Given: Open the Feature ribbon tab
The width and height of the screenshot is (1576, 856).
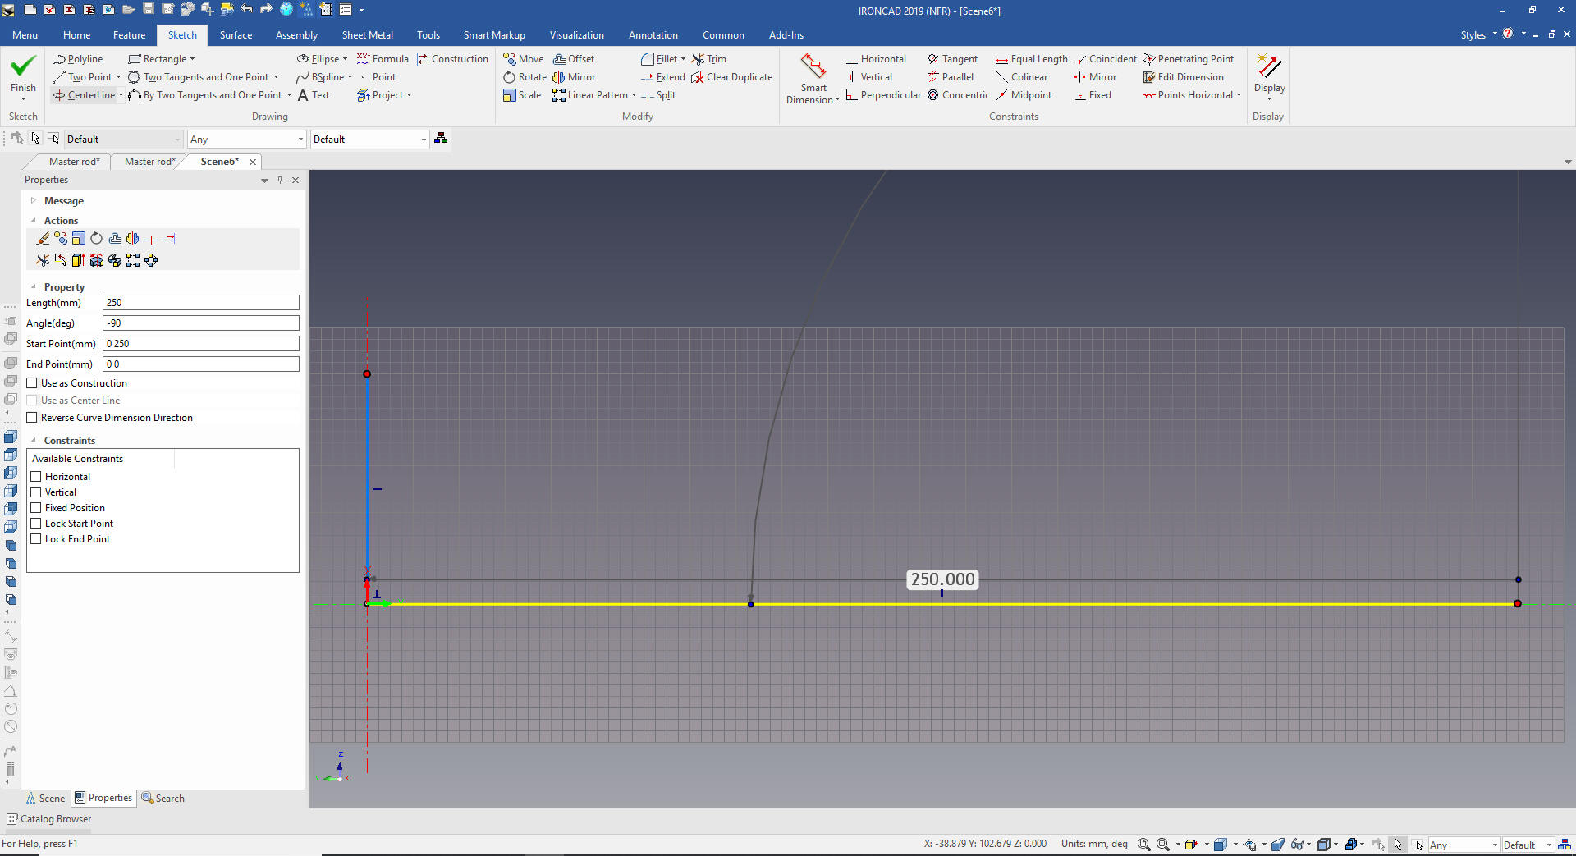Looking at the screenshot, I should click(129, 35).
